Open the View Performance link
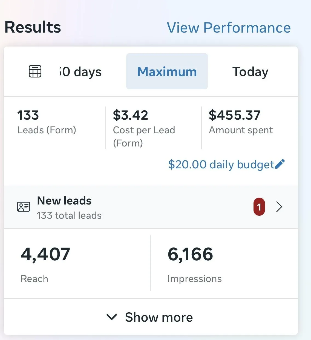This screenshot has width=311, height=340. [229, 28]
